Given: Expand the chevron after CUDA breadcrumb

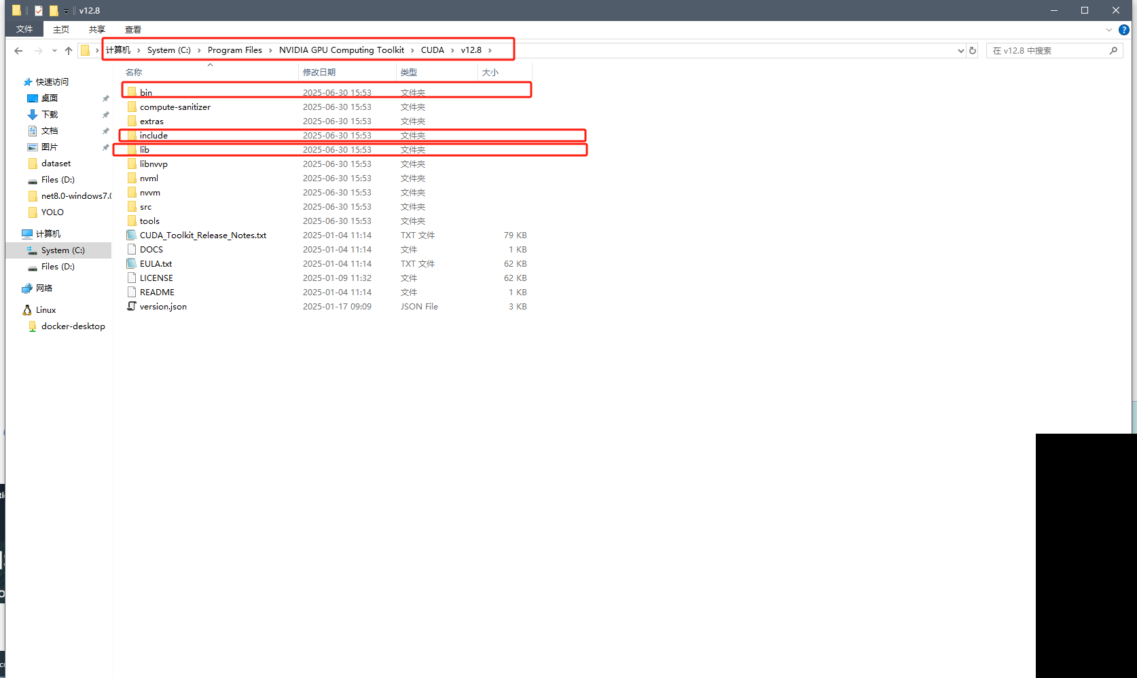Looking at the screenshot, I should point(452,50).
